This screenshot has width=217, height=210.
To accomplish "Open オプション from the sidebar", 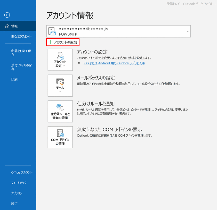I will 17,193.
